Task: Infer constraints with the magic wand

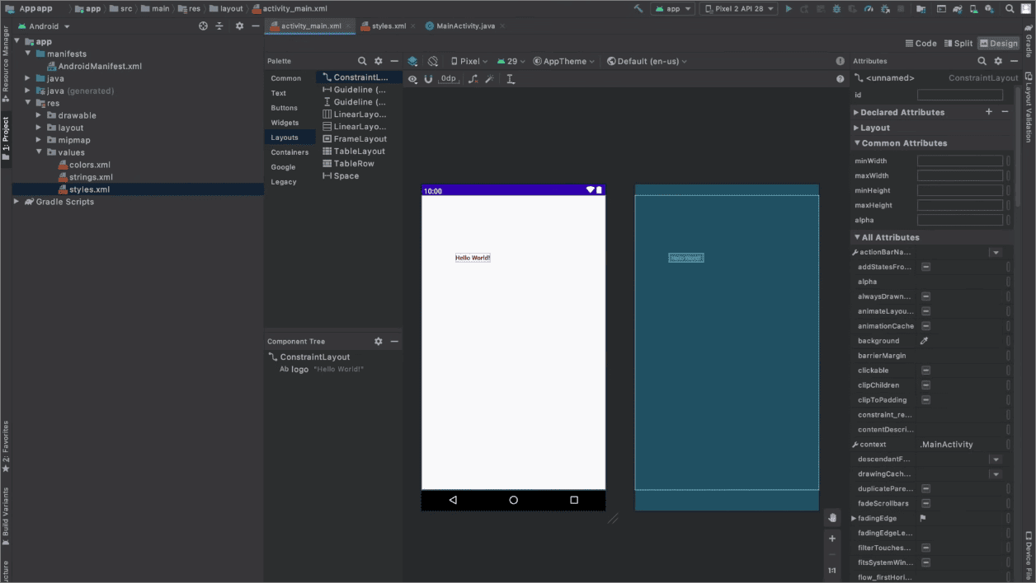Action: pos(489,78)
